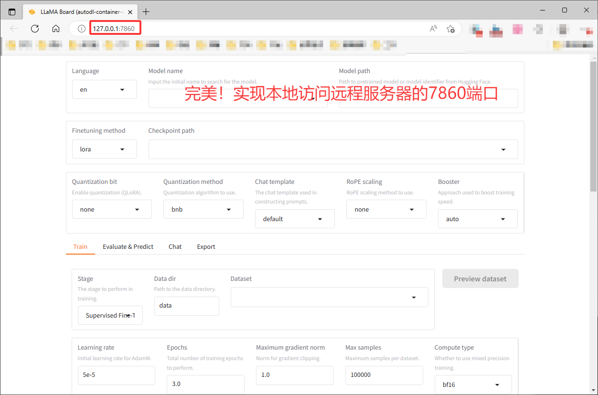Close the LLaMA Board tab

pyautogui.click(x=130, y=11)
